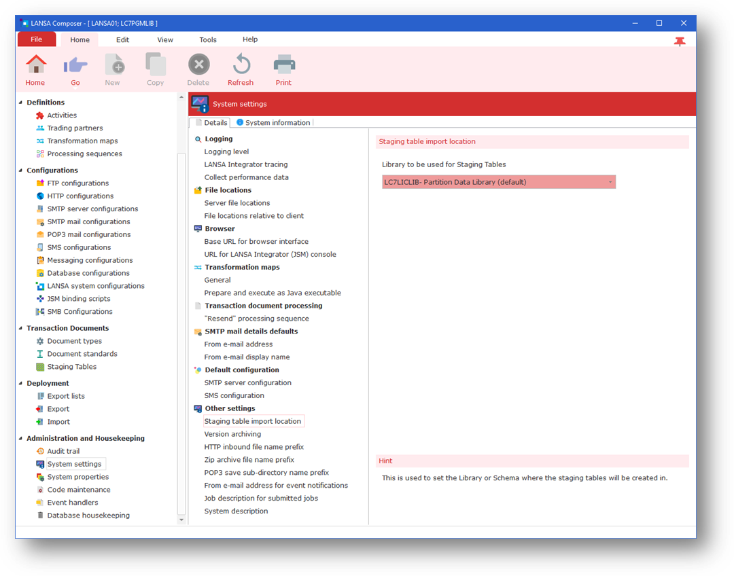Collapse the Definitions group

pos(20,102)
